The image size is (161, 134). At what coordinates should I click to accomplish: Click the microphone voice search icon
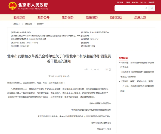[x=146, y=8]
